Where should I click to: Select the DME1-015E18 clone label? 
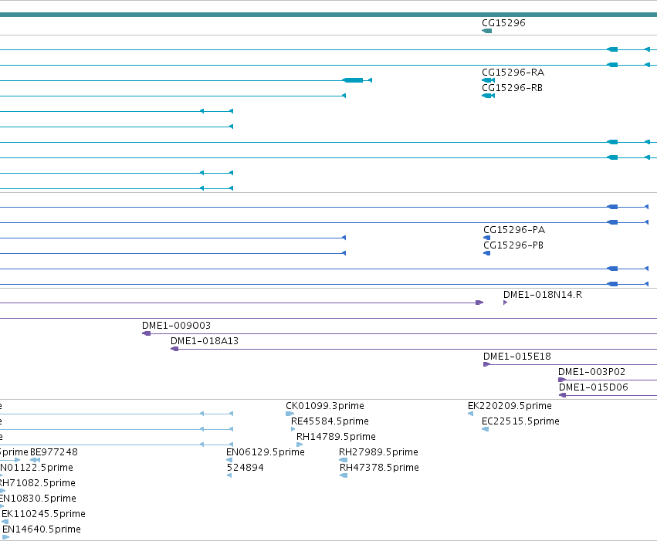pyautogui.click(x=517, y=357)
